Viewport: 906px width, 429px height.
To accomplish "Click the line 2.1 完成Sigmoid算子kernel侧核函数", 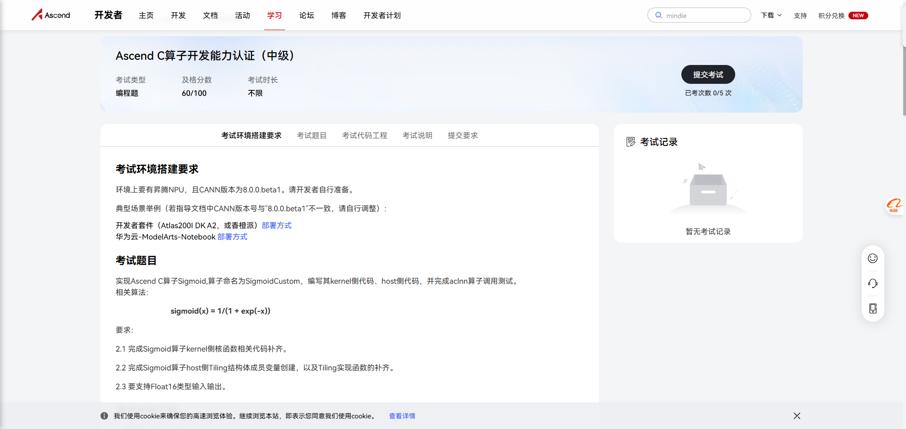I will [202, 348].
